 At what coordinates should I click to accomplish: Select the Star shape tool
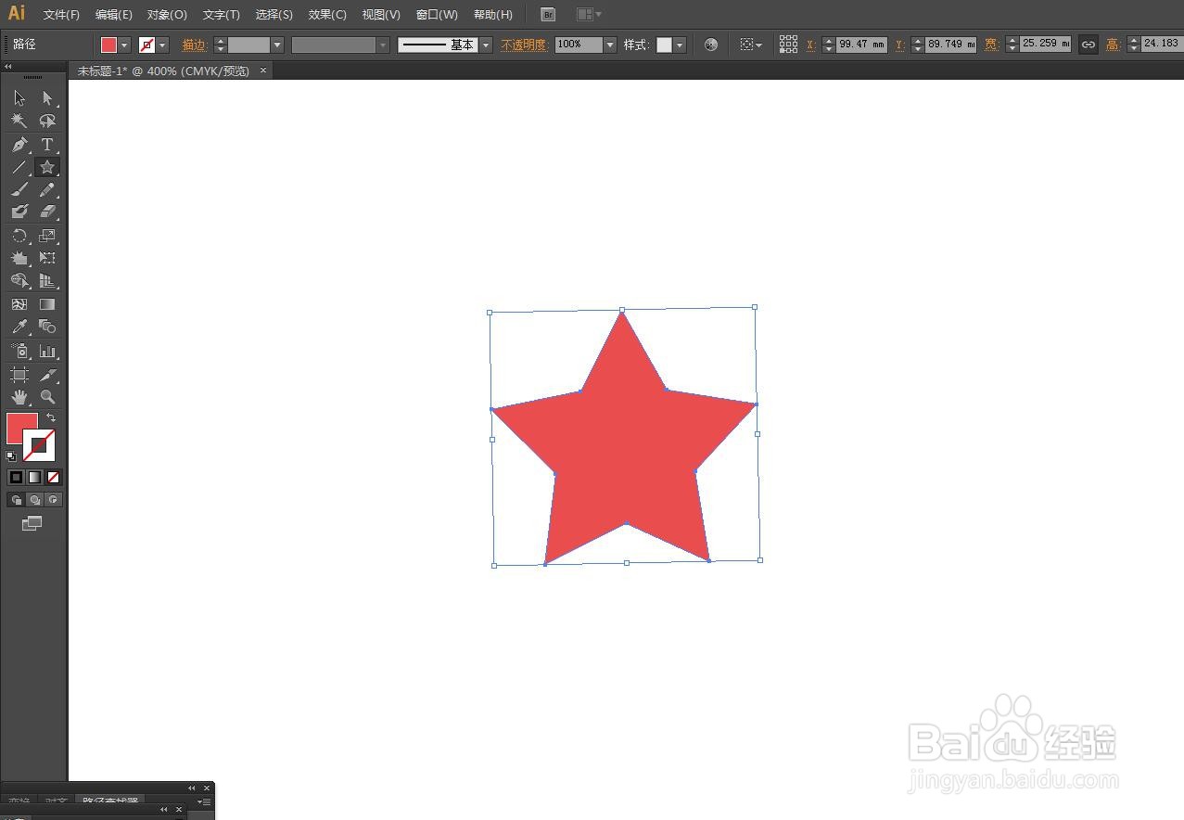coord(47,167)
